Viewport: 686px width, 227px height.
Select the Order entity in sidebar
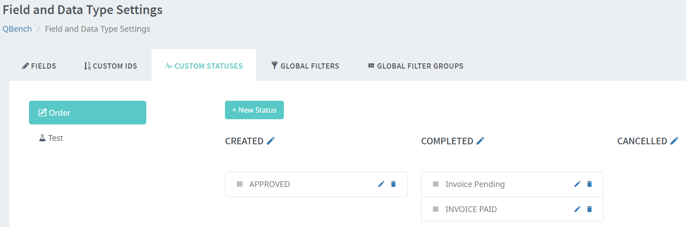(x=87, y=113)
